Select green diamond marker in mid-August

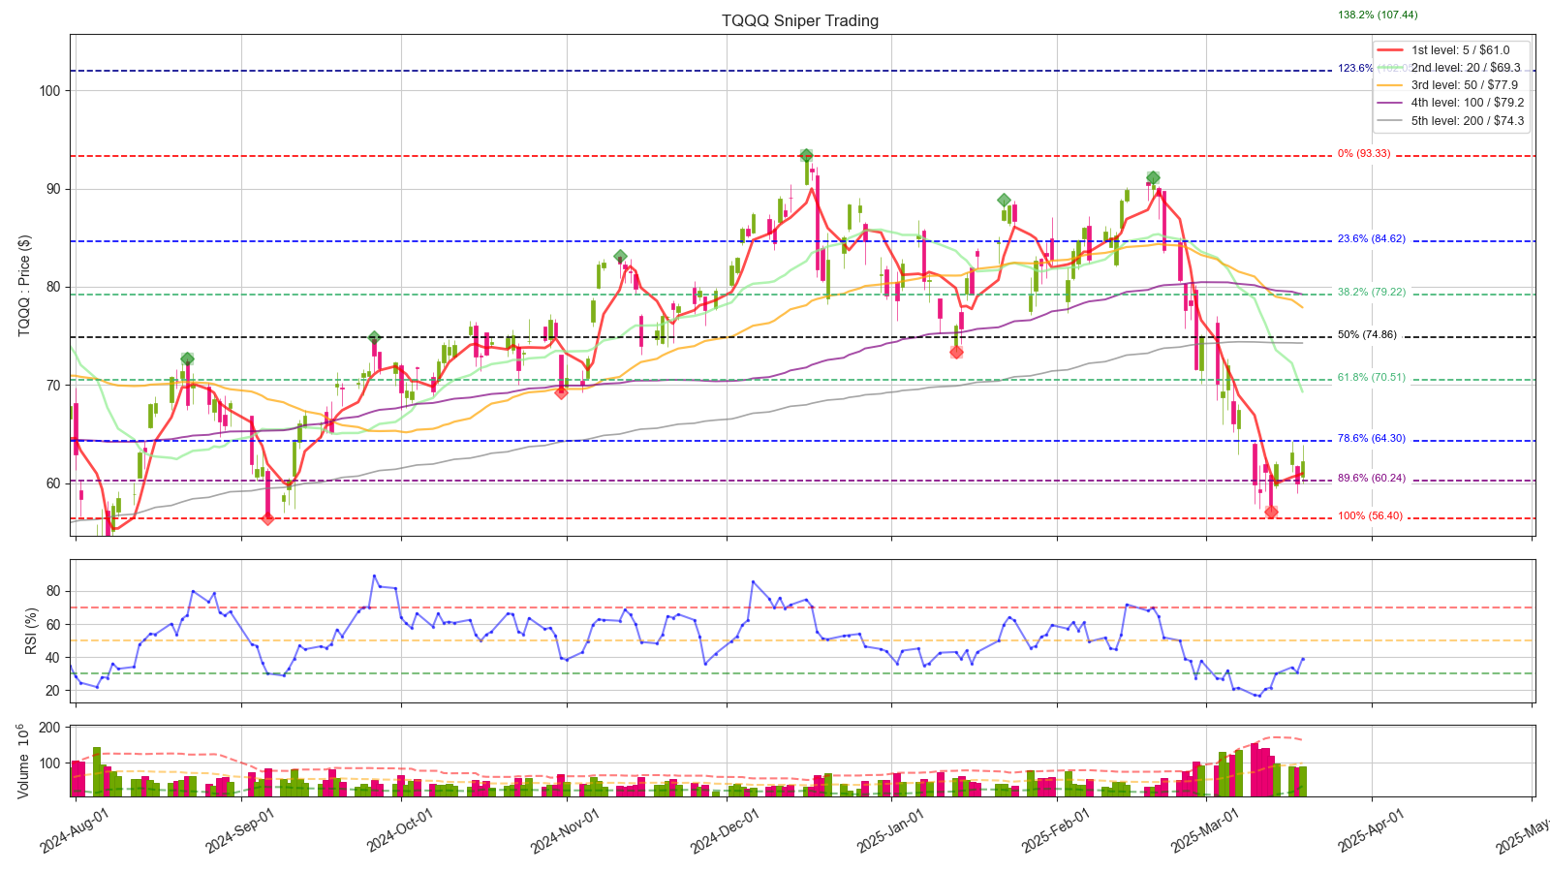click(x=187, y=359)
